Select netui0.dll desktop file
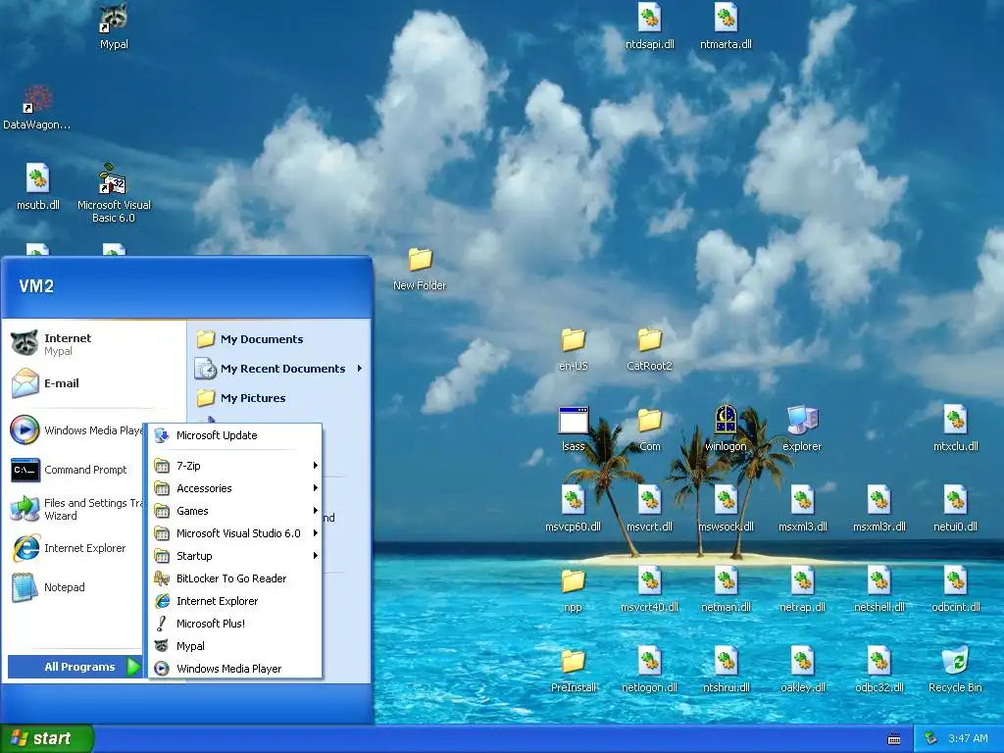The width and height of the screenshot is (1004, 753). tap(955, 509)
